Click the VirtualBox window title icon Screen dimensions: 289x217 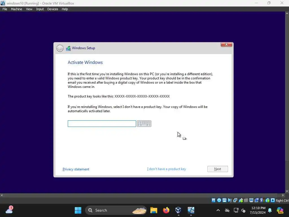(x=3, y=3)
